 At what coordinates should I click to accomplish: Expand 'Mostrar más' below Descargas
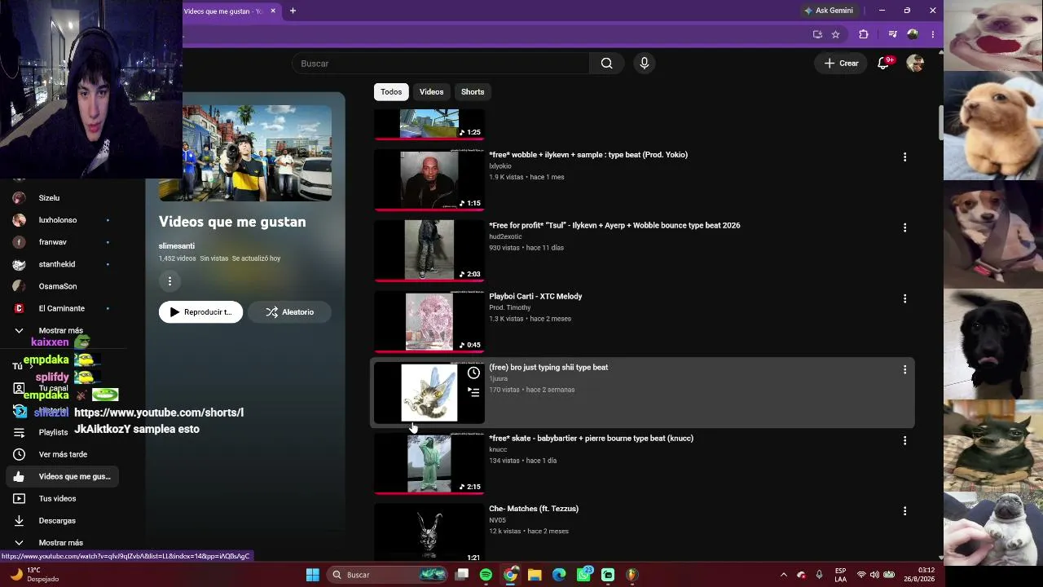pos(62,542)
